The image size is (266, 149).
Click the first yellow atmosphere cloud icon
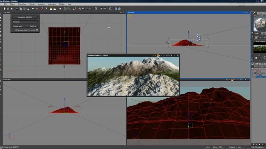51,9
